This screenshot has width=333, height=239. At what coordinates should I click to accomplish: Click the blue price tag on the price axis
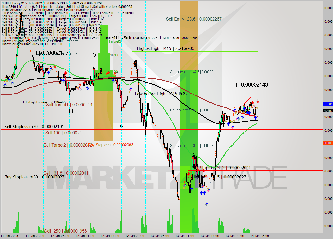coord(328,104)
